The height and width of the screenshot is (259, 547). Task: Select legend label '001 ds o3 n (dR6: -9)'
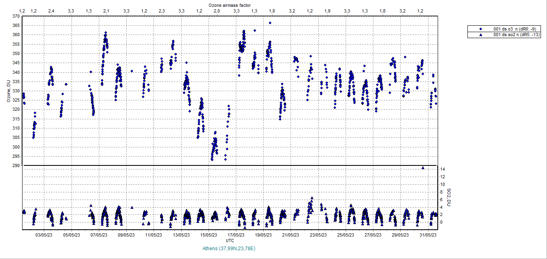coord(514,29)
